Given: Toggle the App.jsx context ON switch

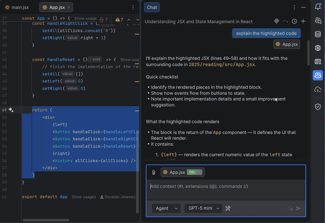Looking at the screenshot, I should [x=195, y=172].
